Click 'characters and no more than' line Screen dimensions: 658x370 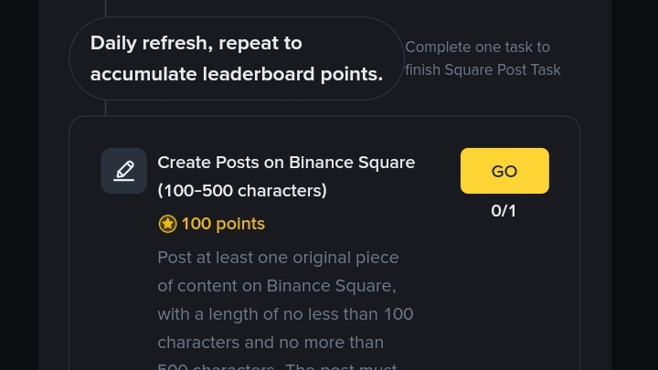[271, 343]
